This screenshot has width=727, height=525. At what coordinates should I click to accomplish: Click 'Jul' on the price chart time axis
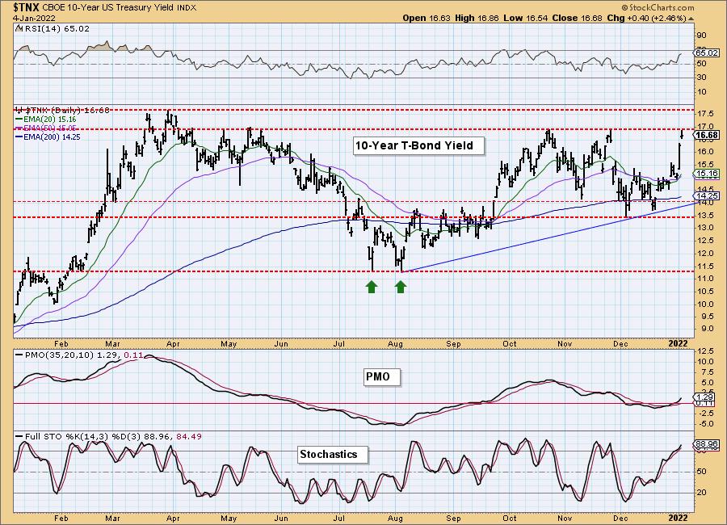tap(340, 344)
